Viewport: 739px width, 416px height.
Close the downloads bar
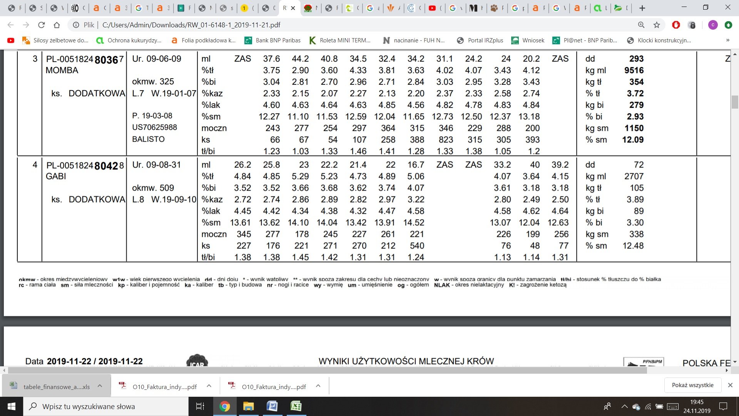[730, 385]
